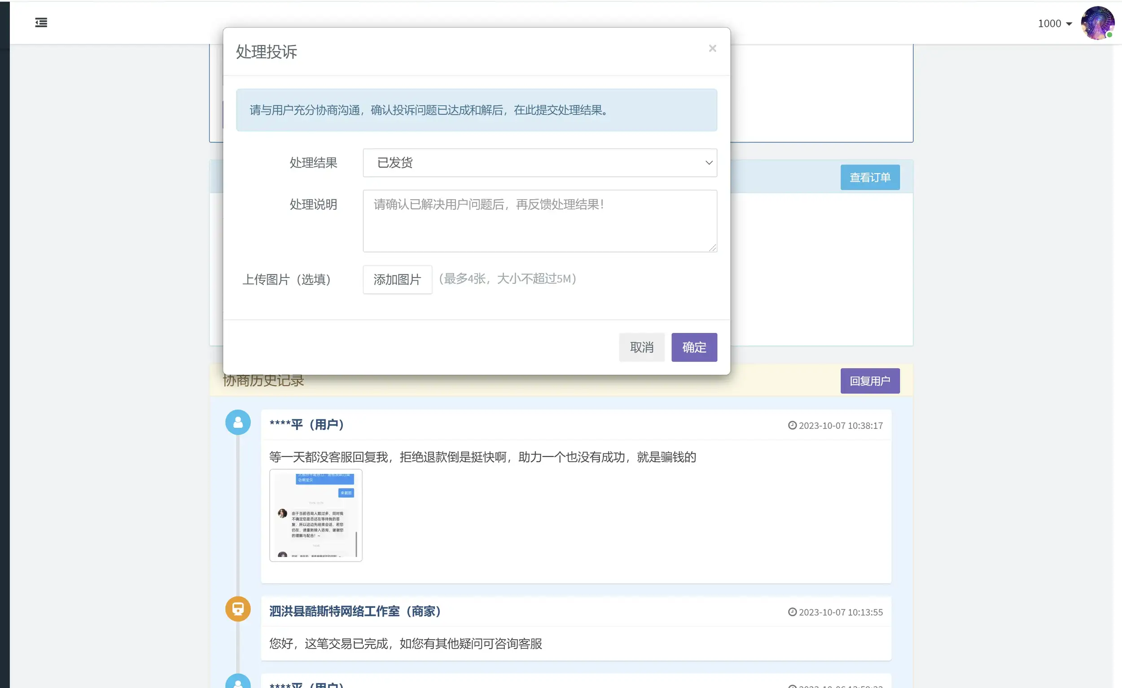Viewport: 1122px width, 688px height.
Task: Click the user avatar icon beside ****平（用户）
Action: pos(238,422)
